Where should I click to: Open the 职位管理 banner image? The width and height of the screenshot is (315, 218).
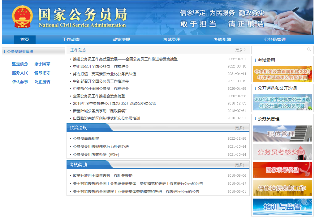(x=282, y=134)
